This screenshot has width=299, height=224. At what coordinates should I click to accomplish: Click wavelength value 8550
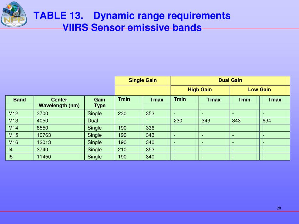click(x=42, y=128)
